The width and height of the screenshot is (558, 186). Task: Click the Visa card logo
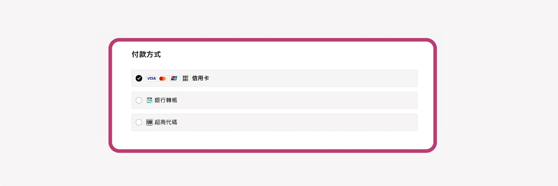[151, 79]
